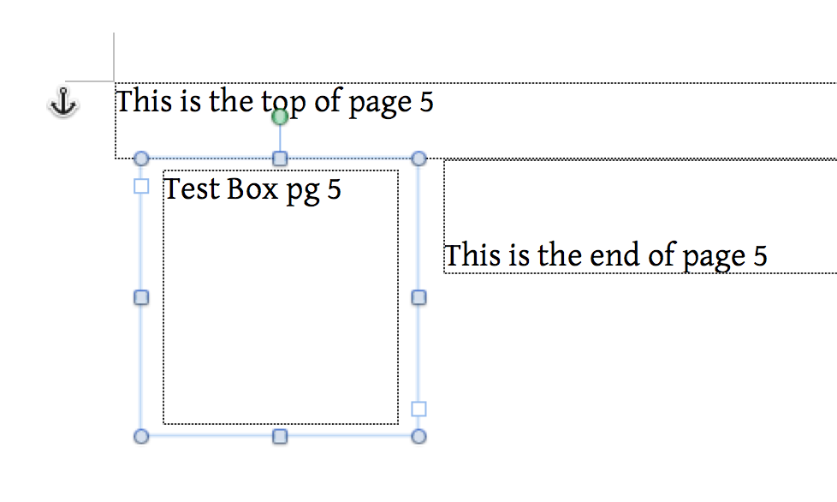This screenshot has height=502, width=837.
Task: Select the right-middle square sizing handle
Action: click(x=419, y=297)
